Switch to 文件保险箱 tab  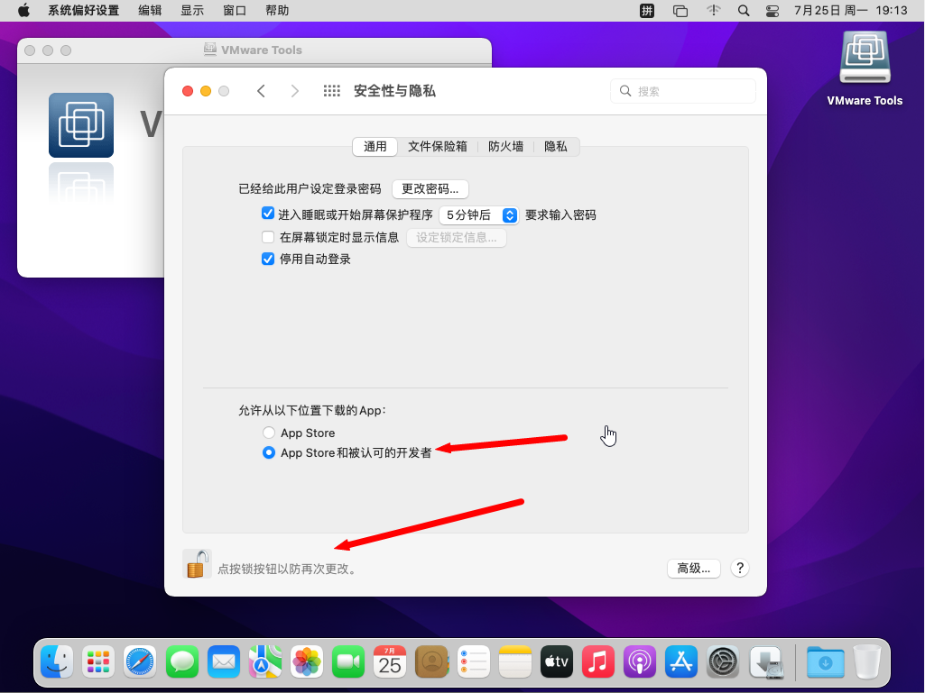pyautogui.click(x=437, y=146)
